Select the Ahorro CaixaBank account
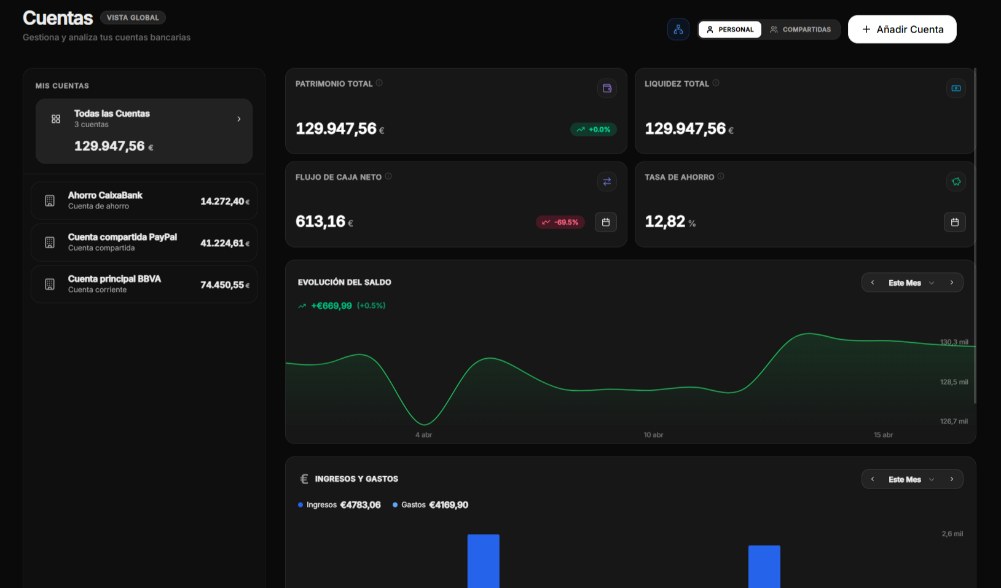 (x=144, y=200)
